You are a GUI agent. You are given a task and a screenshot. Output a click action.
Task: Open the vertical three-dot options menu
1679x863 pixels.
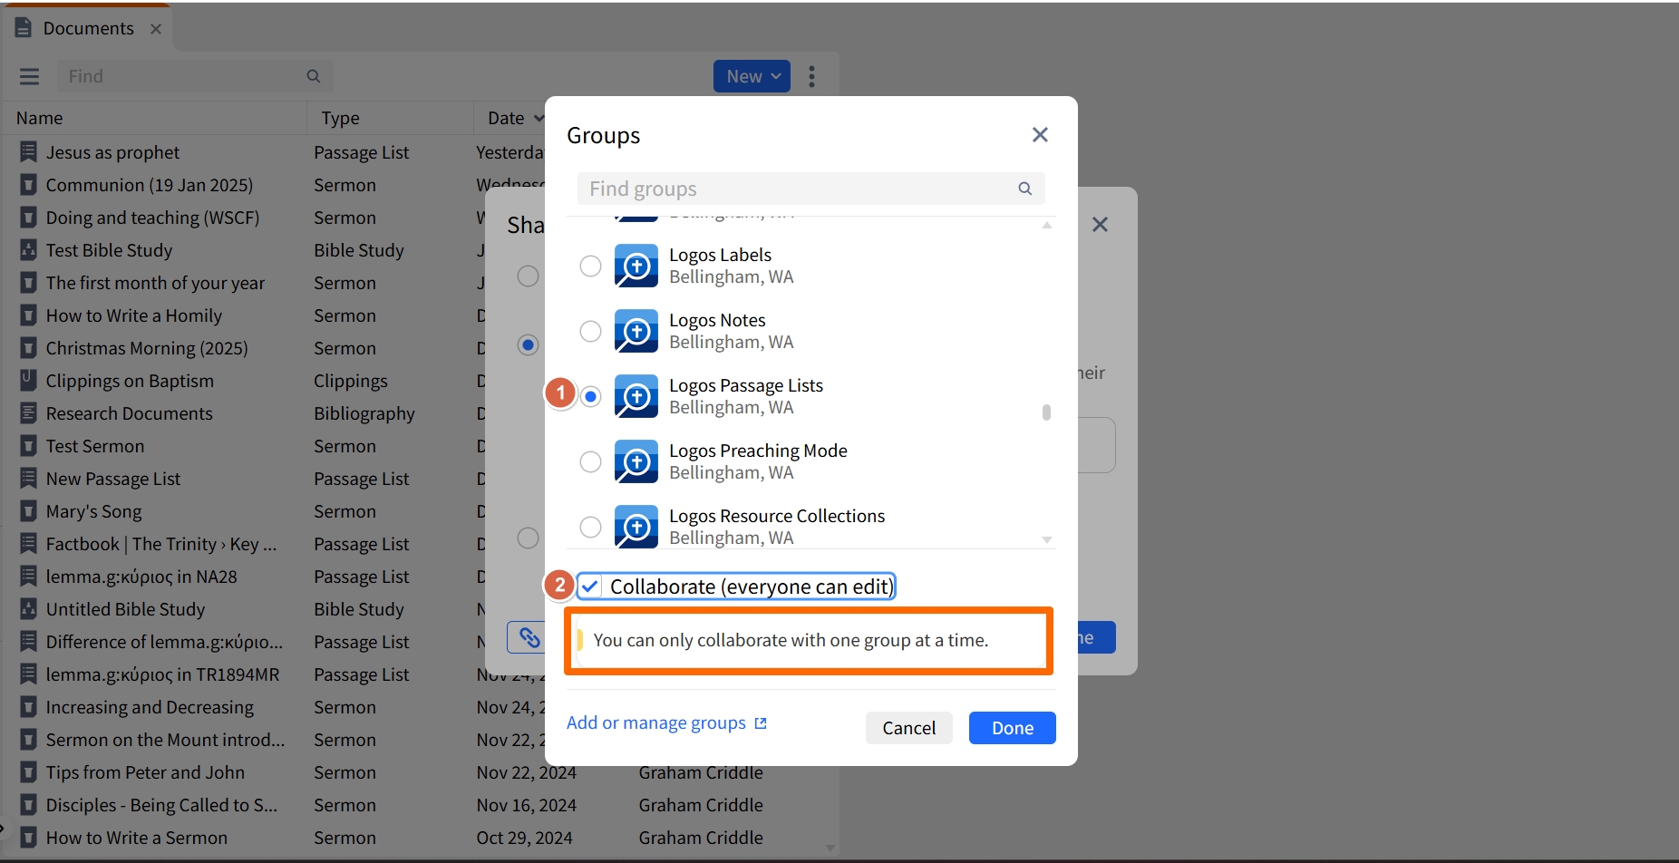(811, 76)
